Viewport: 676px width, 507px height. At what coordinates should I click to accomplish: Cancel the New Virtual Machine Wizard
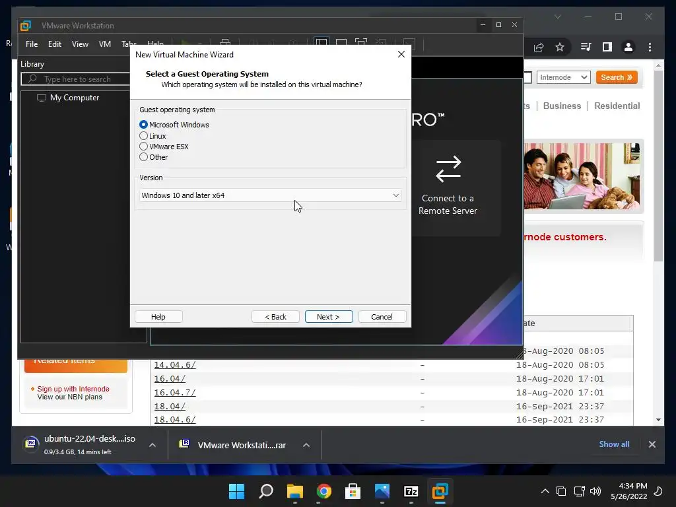click(382, 317)
